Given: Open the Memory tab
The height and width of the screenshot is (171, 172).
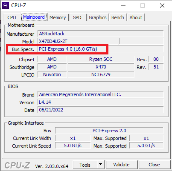Looking at the screenshot, I should [58, 17].
